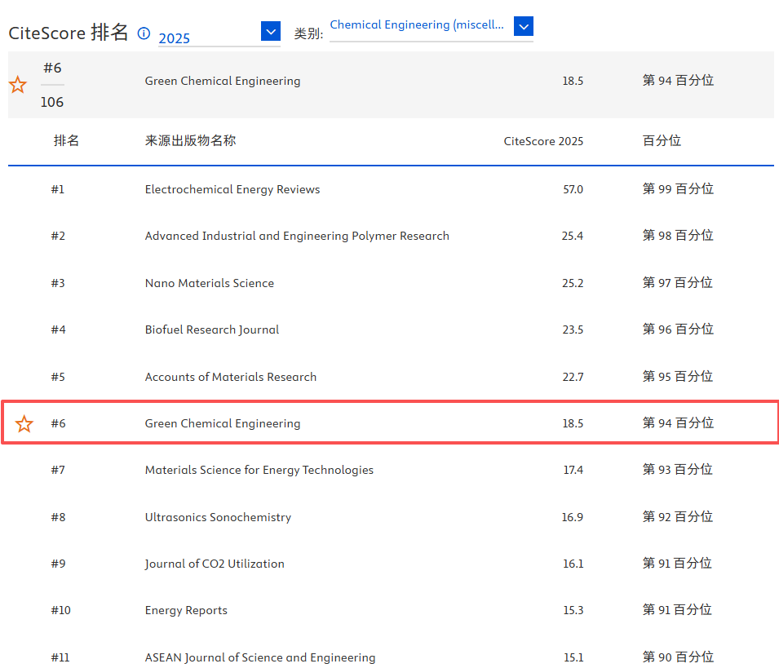Viewport: 779px width, 668px height.
Task: Click the 第 99 百分位 percentile cell
Action: 678,188
